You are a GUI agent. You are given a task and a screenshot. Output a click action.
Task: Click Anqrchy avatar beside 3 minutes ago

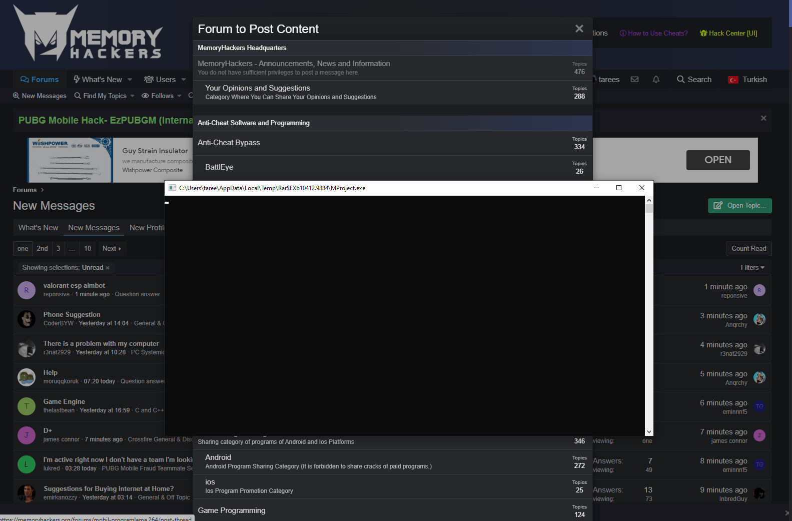tap(759, 319)
